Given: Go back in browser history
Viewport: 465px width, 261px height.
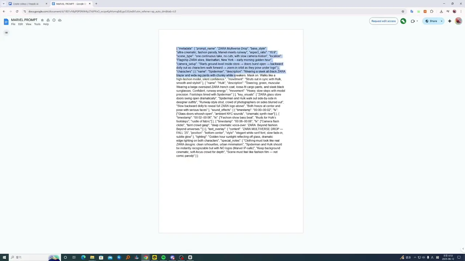Looking at the screenshot, I should (4, 11).
